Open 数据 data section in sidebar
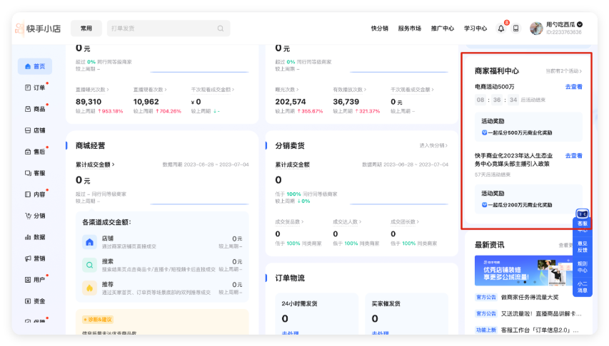This screenshot has width=609, height=346. [x=35, y=237]
